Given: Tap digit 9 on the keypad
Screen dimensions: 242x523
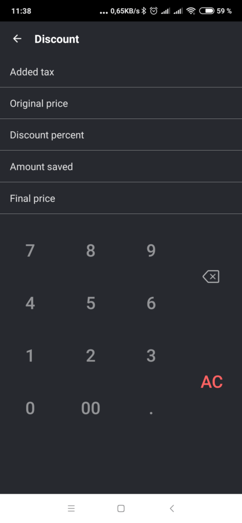Looking at the screenshot, I should (x=151, y=251).
